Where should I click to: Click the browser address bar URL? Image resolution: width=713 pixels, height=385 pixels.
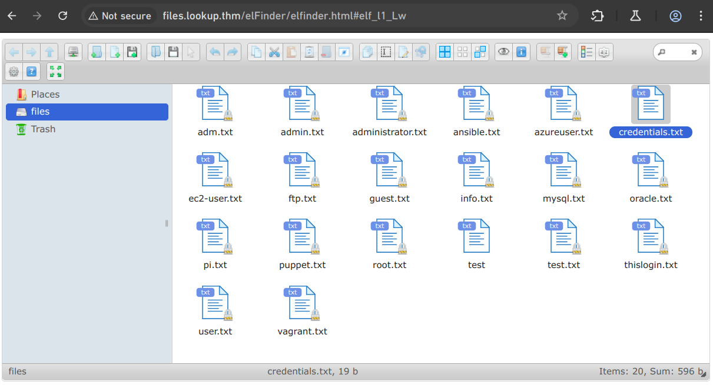coord(284,16)
